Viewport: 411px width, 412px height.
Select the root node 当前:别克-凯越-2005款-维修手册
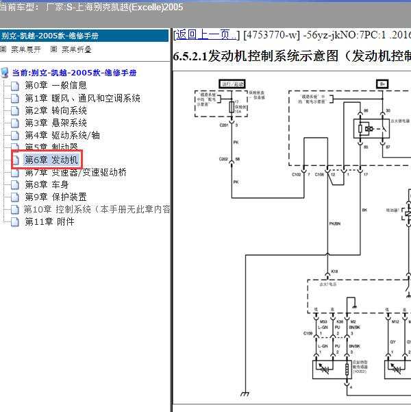[74, 73]
